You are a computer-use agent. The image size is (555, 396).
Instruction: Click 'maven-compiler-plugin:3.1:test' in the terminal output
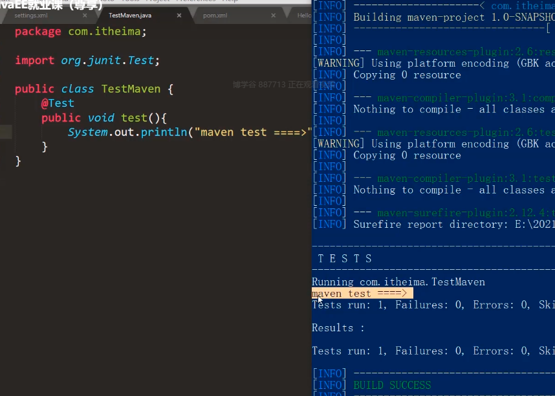[x=466, y=178]
